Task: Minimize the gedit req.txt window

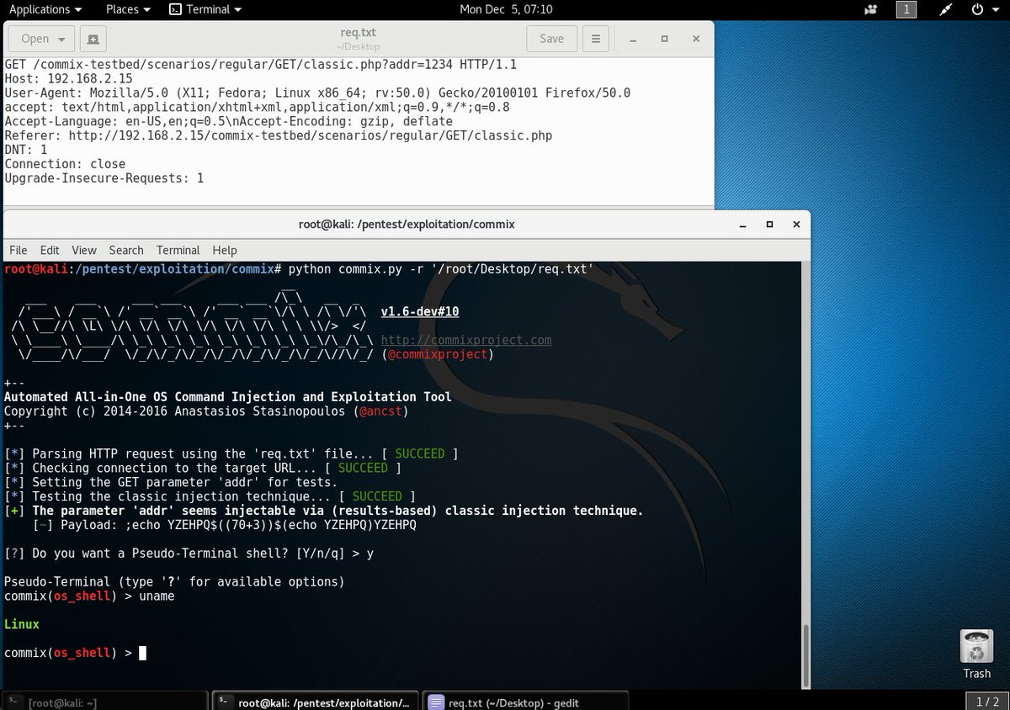Action: (634, 39)
